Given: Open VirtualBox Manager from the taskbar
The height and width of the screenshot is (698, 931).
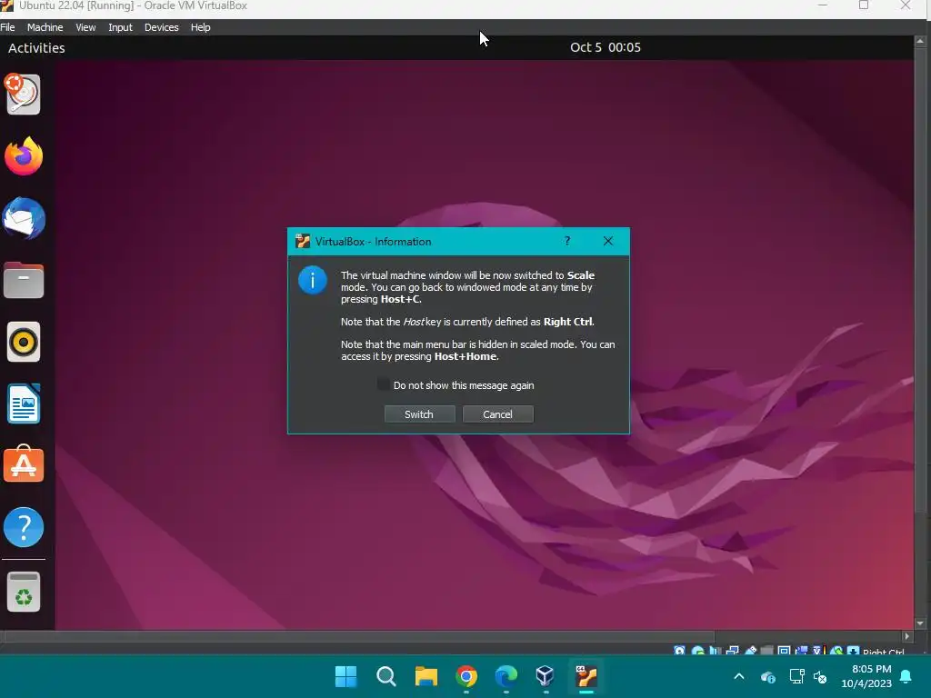Looking at the screenshot, I should click(x=546, y=675).
